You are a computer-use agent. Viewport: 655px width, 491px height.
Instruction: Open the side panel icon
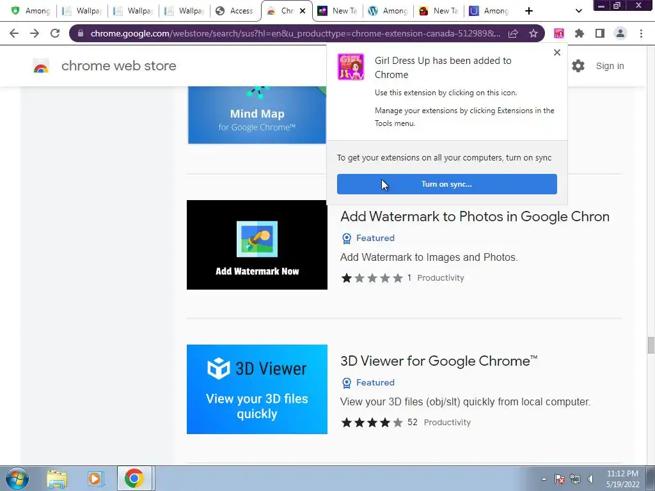(600, 33)
